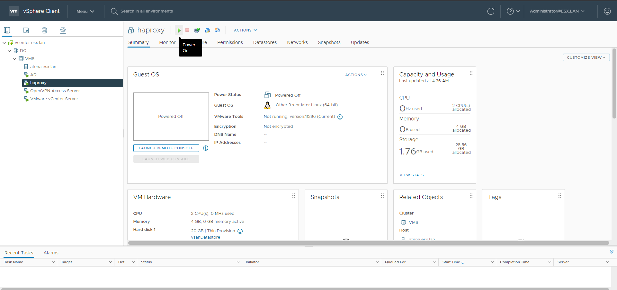The width and height of the screenshot is (617, 290).
Task: Collapse the VMS cluster tree node
Action: (x=14, y=59)
